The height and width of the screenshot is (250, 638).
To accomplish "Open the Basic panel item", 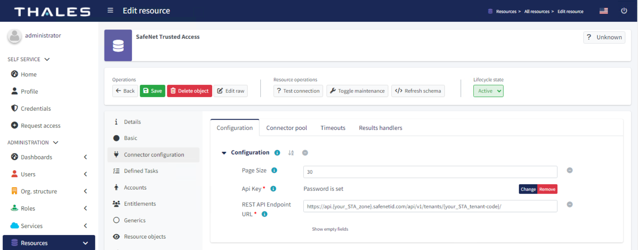I will click(x=154, y=138).
